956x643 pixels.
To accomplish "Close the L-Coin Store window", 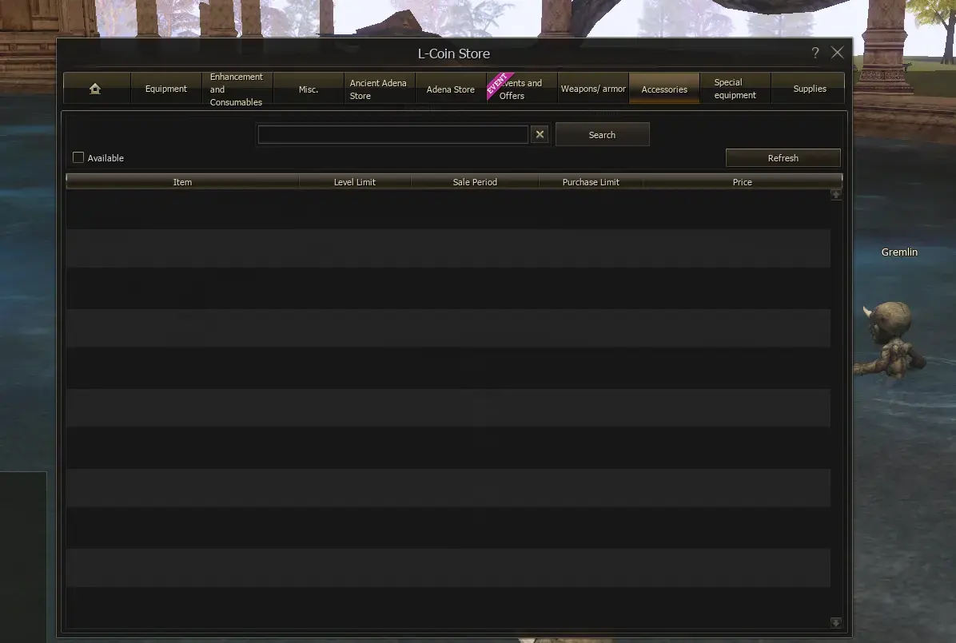I will pyautogui.click(x=837, y=53).
